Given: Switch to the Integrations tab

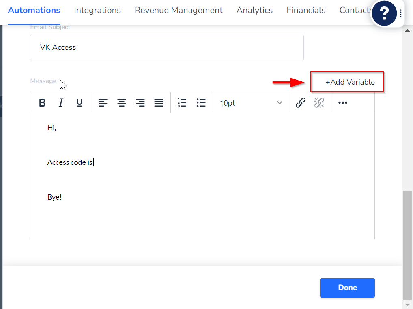Looking at the screenshot, I should click(97, 10).
